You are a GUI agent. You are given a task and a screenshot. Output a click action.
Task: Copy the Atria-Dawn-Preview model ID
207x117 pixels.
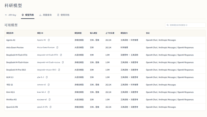pyautogui.click(x=57, y=47)
